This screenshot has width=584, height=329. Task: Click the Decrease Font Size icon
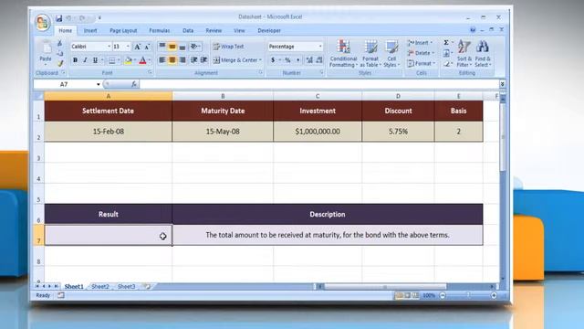click(x=148, y=47)
